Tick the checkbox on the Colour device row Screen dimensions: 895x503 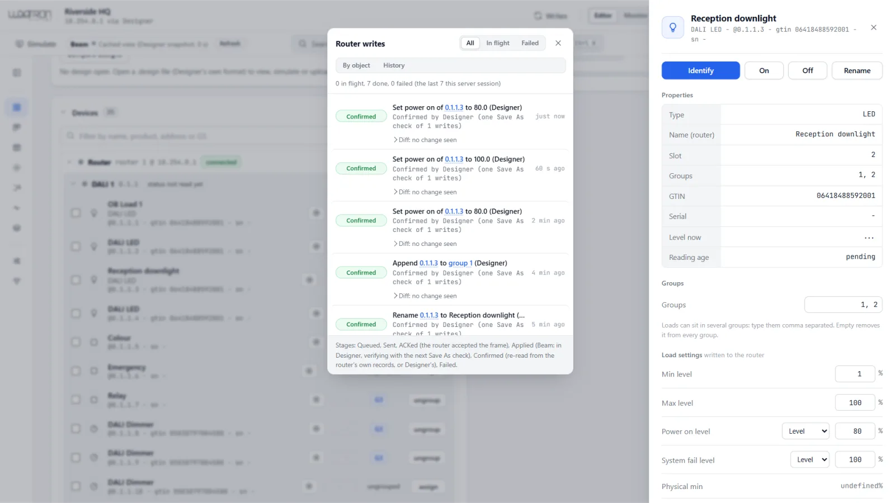pyautogui.click(x=76, y=341)
